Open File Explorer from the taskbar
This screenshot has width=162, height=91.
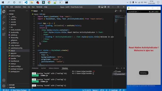tap(32, 2)
